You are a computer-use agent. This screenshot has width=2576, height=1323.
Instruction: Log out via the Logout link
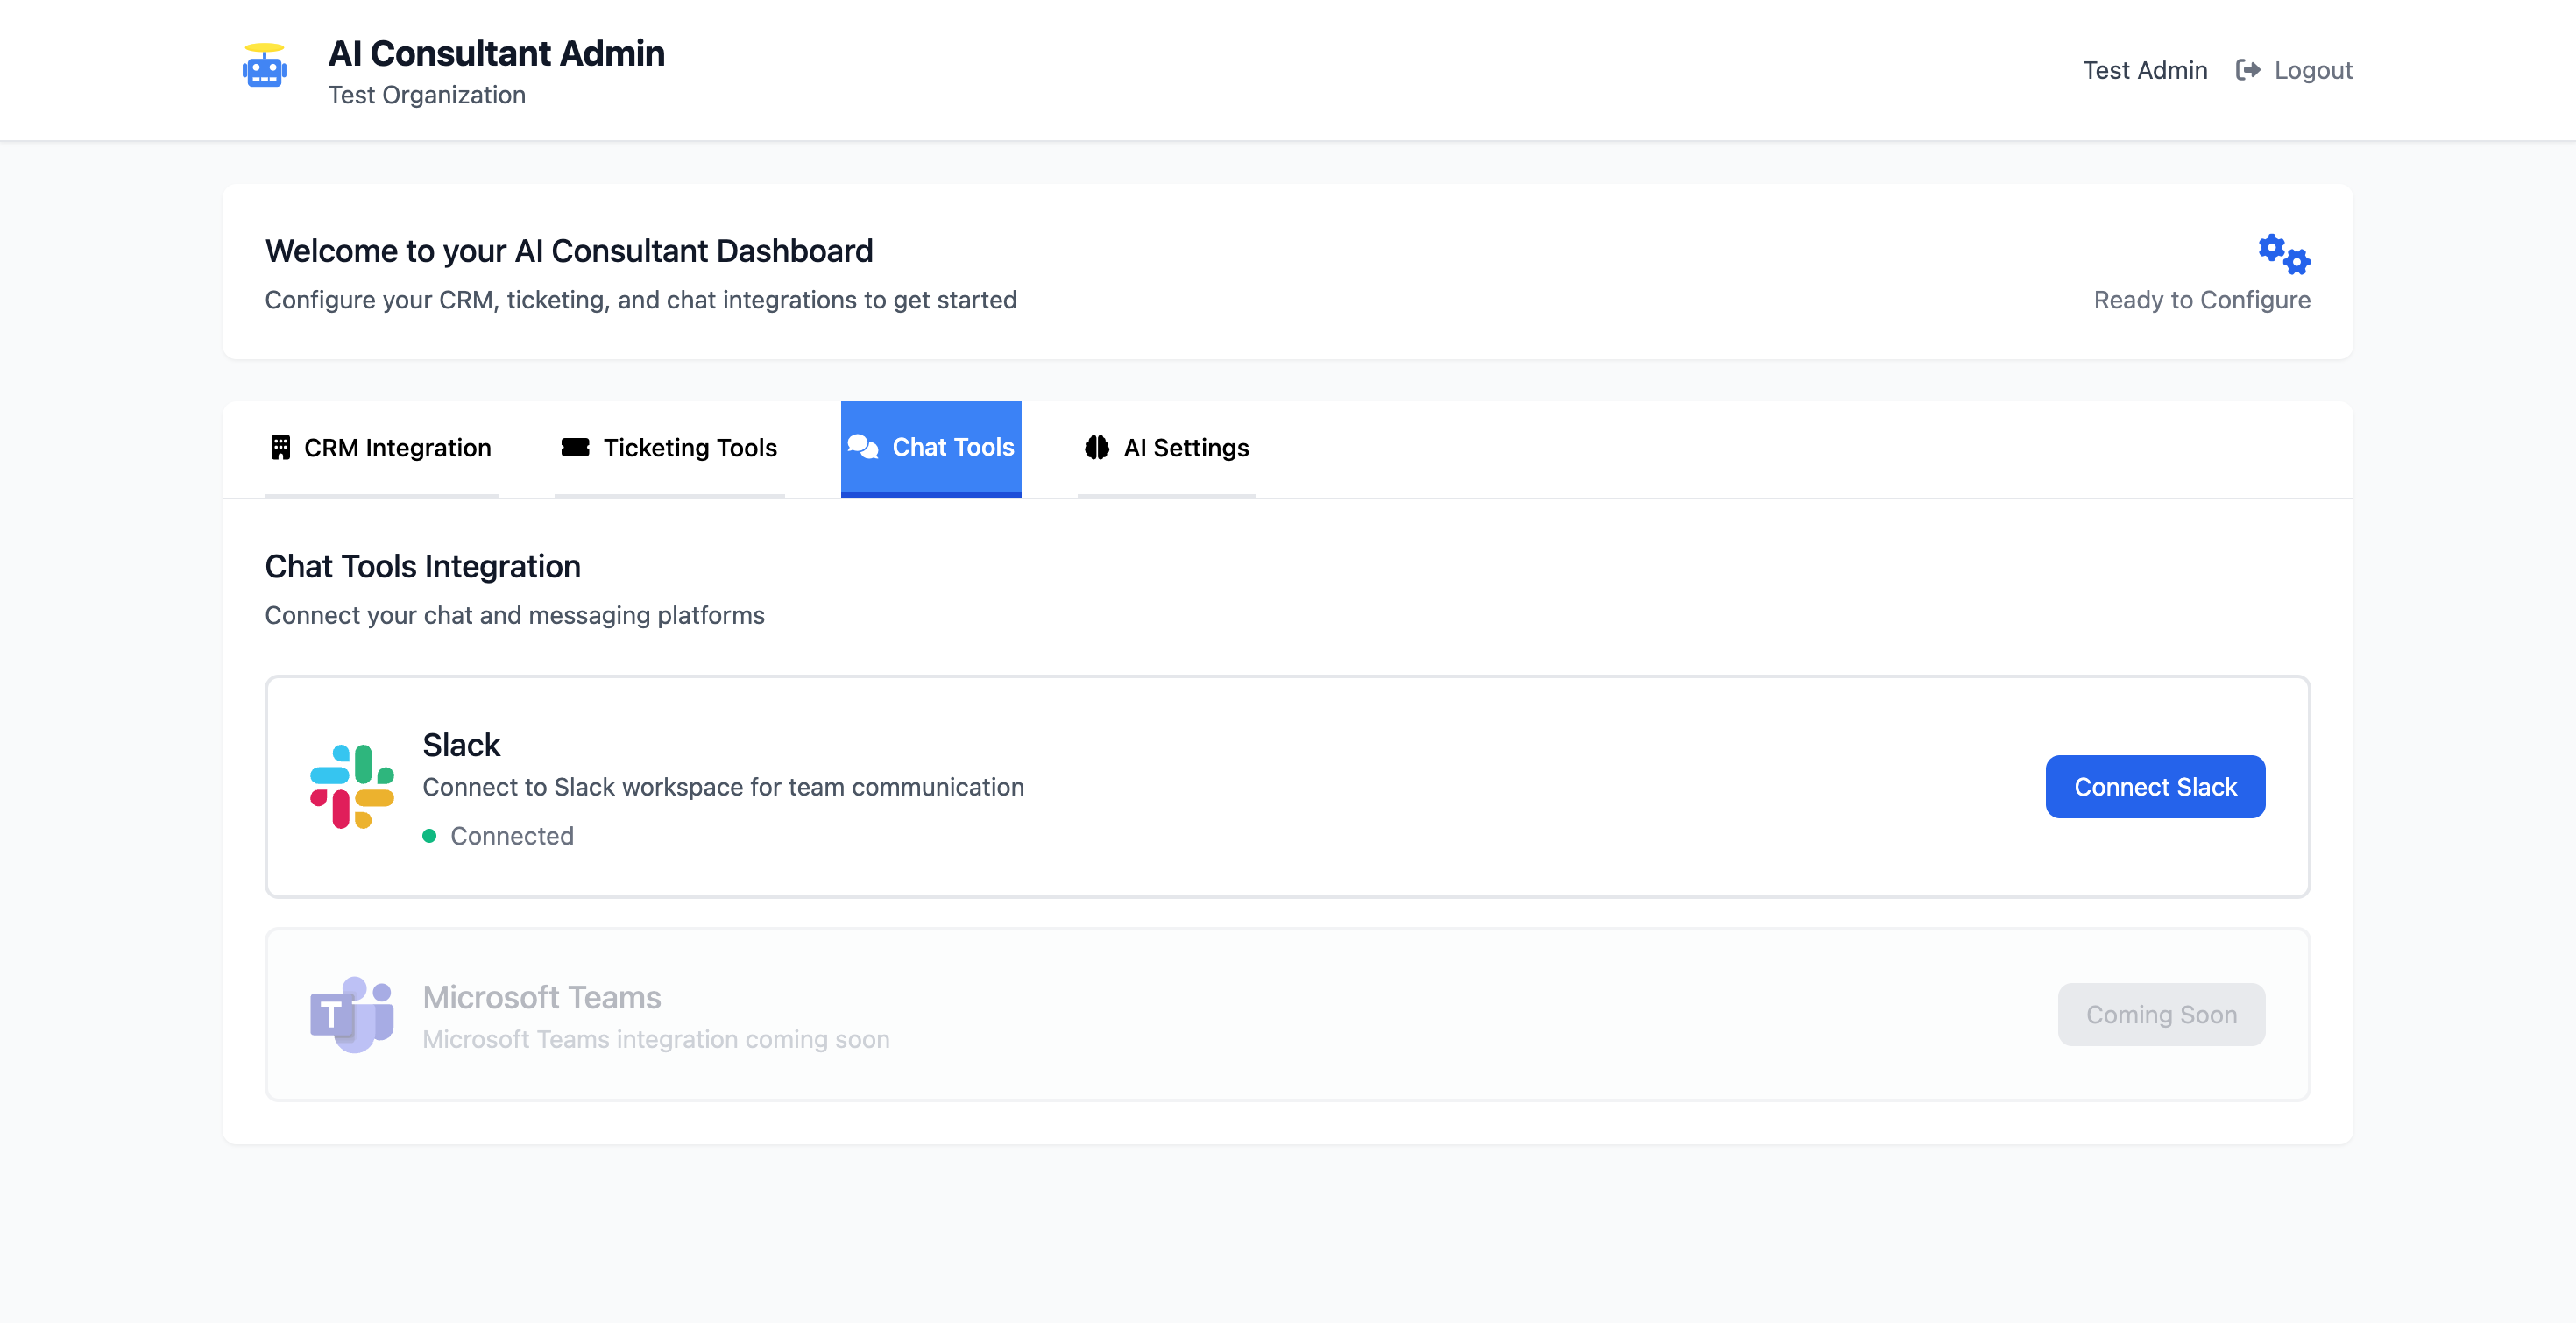[x=2294, y=70]
